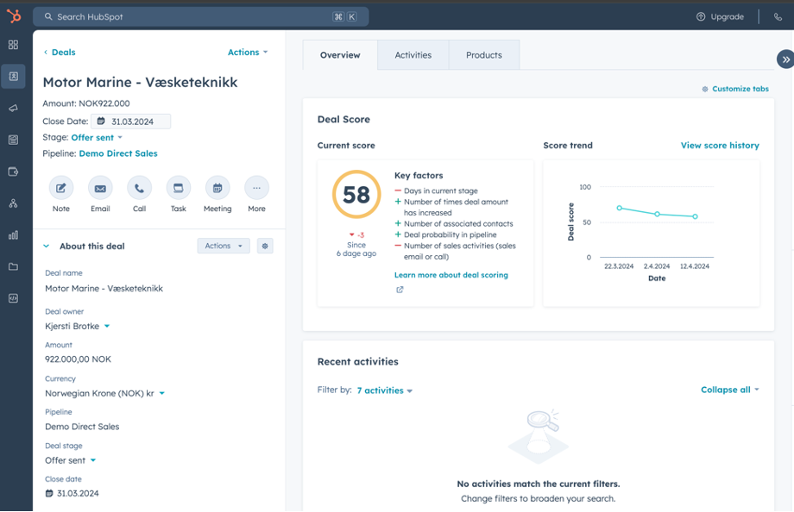Open the marketing megaphone icon in sidebar
Image resolution: width=794 pixels, height=512 pixels.
tap(13, 108)
